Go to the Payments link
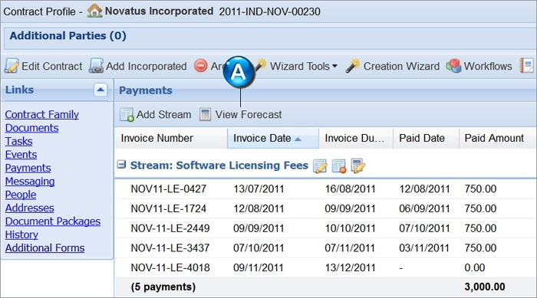 tap(28, 168)
